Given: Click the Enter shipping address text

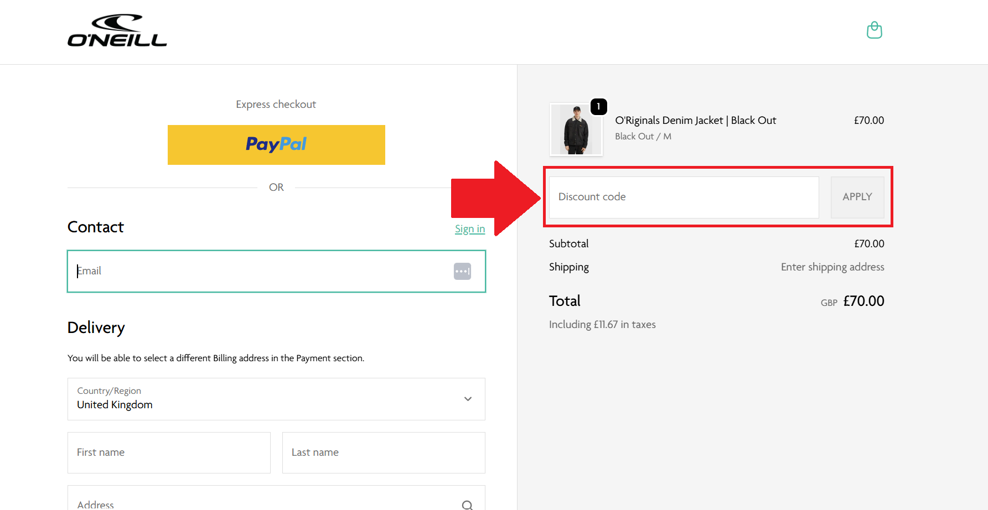Looking at the screenshot, I should pyautogui.click(x=832, y=267).
